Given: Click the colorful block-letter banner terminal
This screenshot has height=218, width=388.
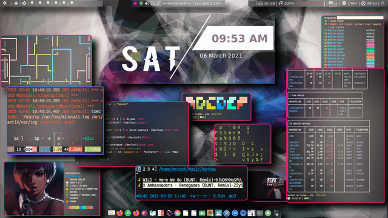Looking at the screenshot, I should tap(217, 107).
